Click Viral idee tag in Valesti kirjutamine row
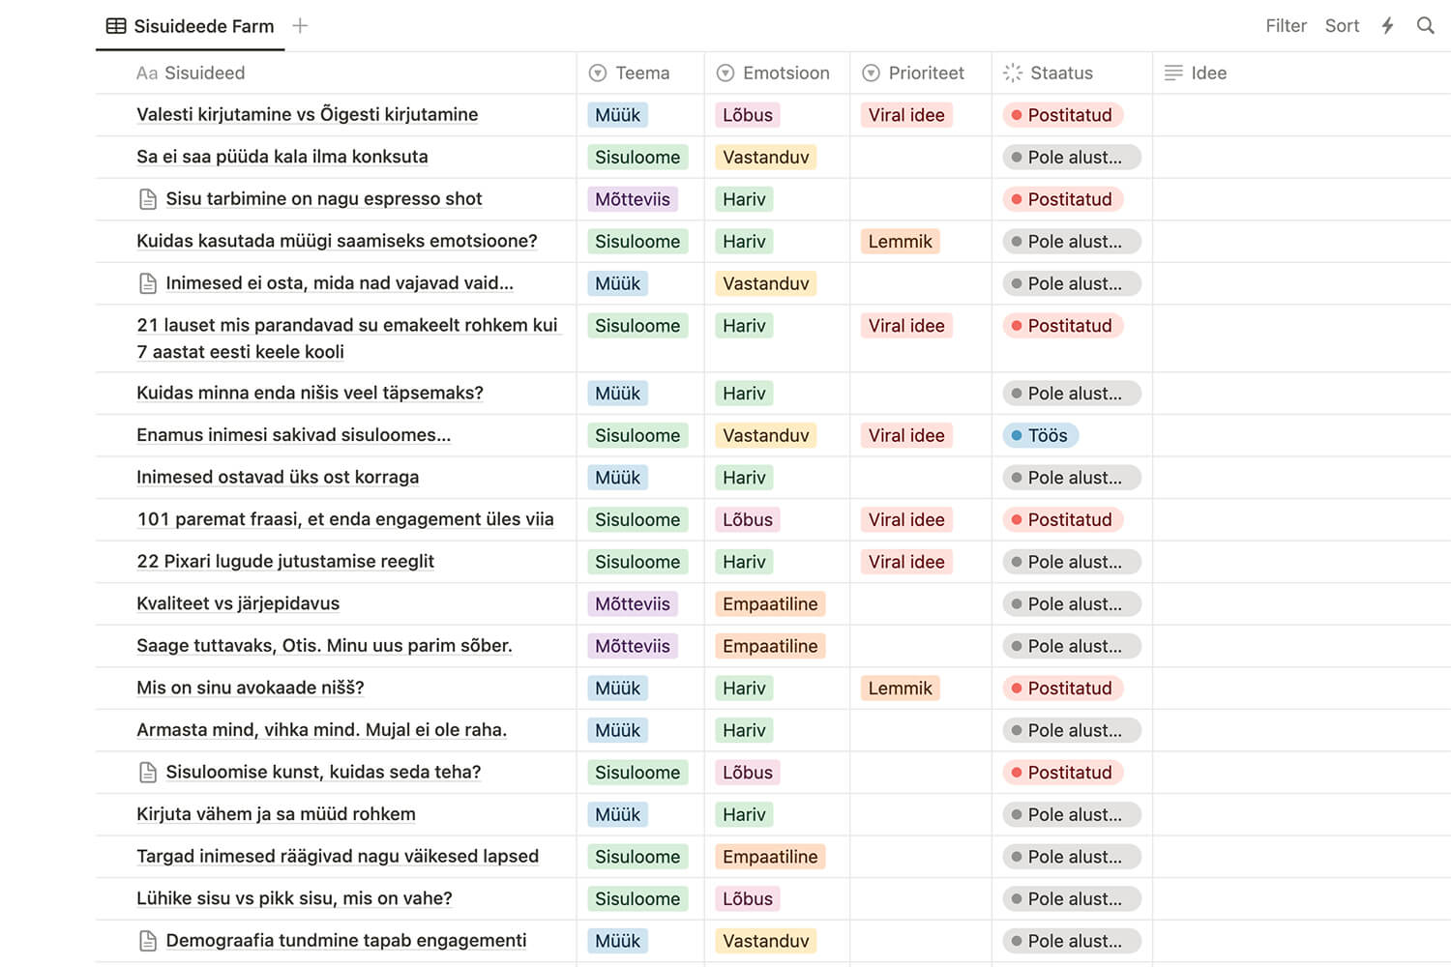Screen dimensions: 1451x967 coord(906,115)
